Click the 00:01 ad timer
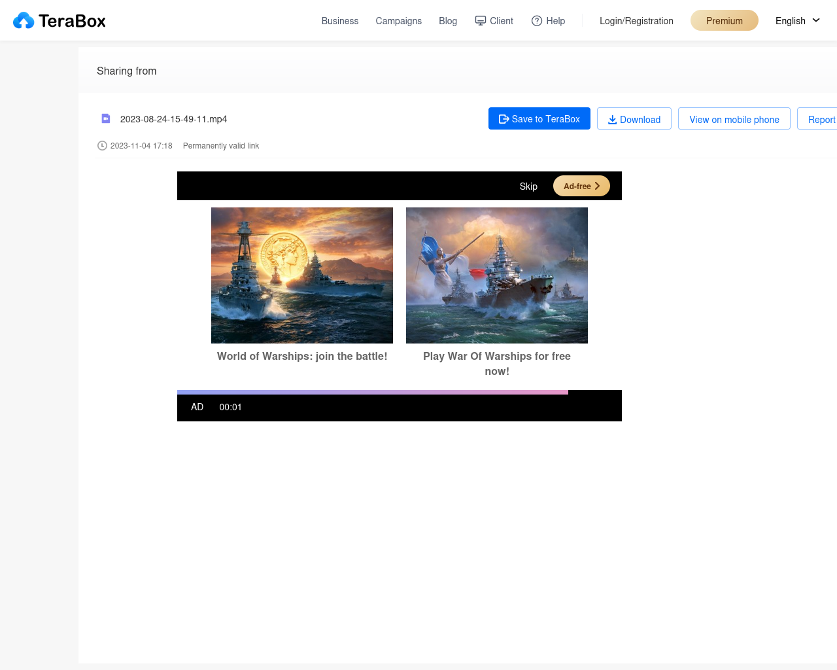 231,407
